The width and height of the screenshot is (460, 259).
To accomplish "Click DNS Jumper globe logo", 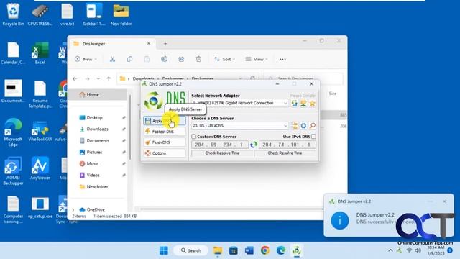I will click(x=153, y=101).
